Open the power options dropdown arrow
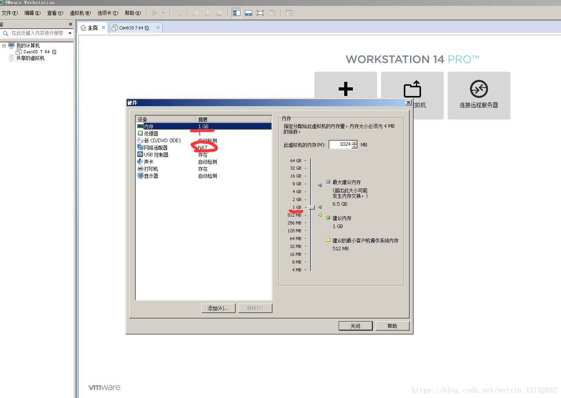 (163, 13)
